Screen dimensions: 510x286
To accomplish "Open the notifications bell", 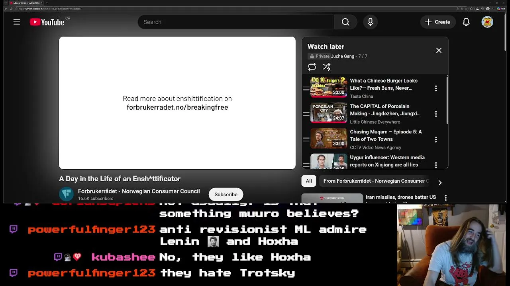I will point(466,22).
